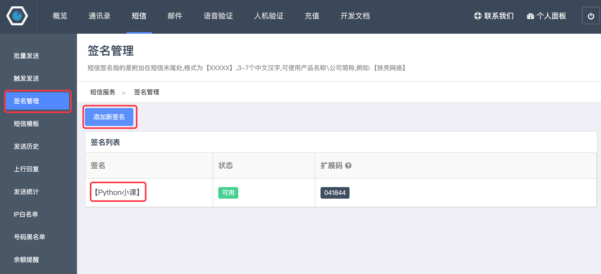Click the 【Python小课】 signature entry
Image resolution: width=601 pixels, height=274 pixels.
(x=118, y=192)
